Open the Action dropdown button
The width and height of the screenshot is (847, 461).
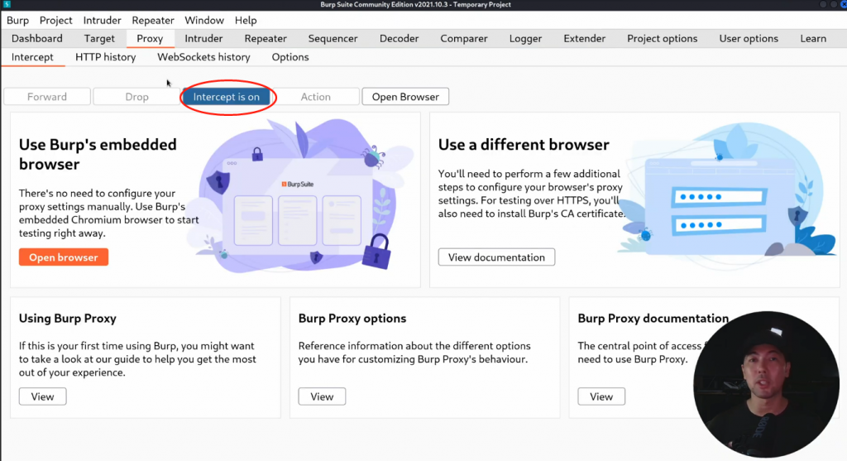(315, 97)
